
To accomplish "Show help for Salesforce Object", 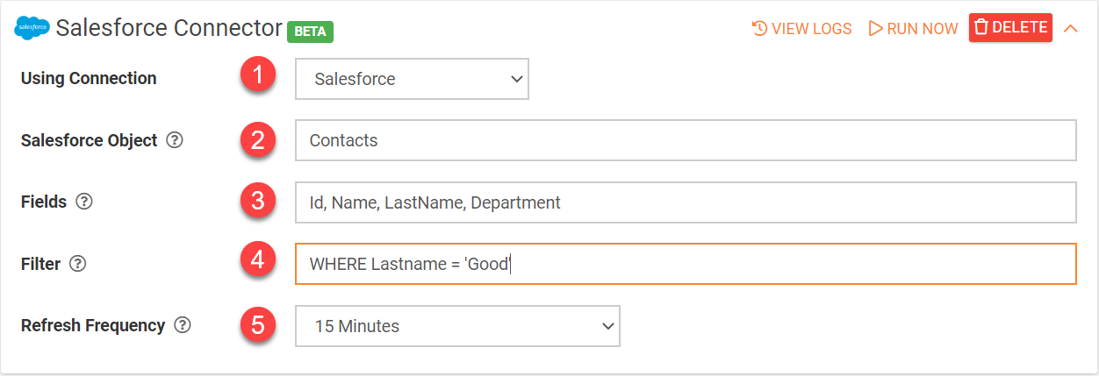I will pyautogui.click(x=175, y=140).
